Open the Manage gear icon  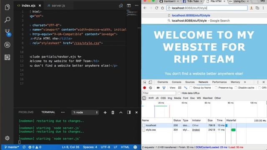pyautogui.click(x=7, y=138)
